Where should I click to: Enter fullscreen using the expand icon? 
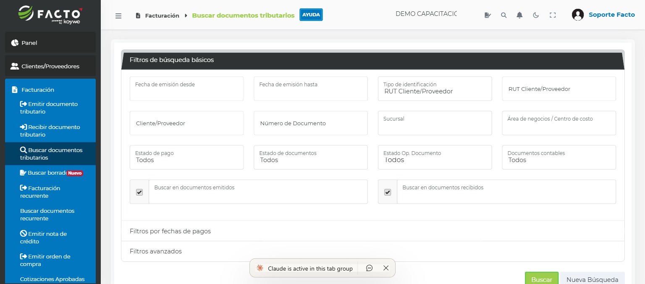(x=553, y=15)
